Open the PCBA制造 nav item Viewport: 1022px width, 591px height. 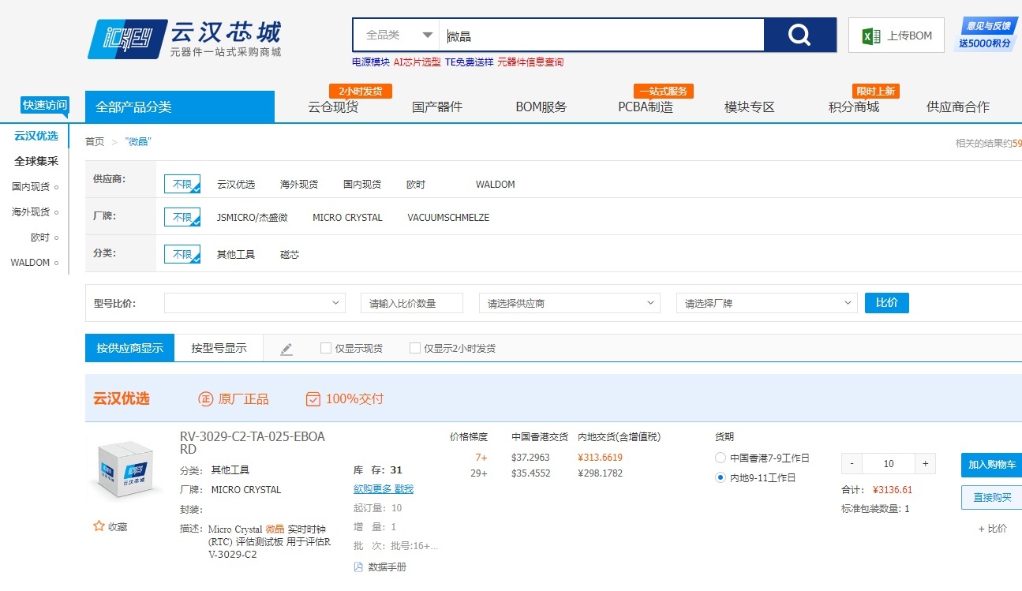tap(646, 107)
